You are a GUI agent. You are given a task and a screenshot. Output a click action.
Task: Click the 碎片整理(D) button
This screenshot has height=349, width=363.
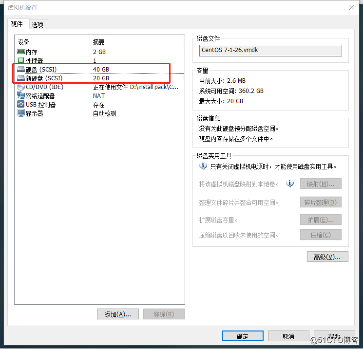321,202
